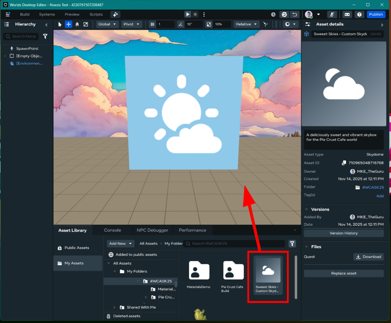The height and width of the screenshot is (323, 391).
Task: Open the Scripts menu
Action: click(96, 15)
